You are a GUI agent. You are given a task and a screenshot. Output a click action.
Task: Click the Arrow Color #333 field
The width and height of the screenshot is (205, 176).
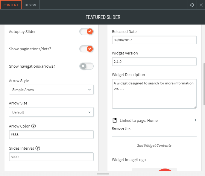point(51,135)
